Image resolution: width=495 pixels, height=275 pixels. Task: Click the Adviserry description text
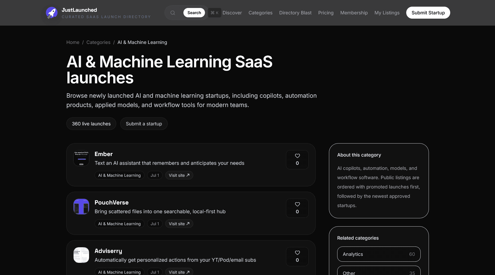(x=175, y=260)
